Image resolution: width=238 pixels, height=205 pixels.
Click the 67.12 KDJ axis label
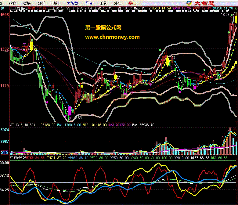click(5, 175)
